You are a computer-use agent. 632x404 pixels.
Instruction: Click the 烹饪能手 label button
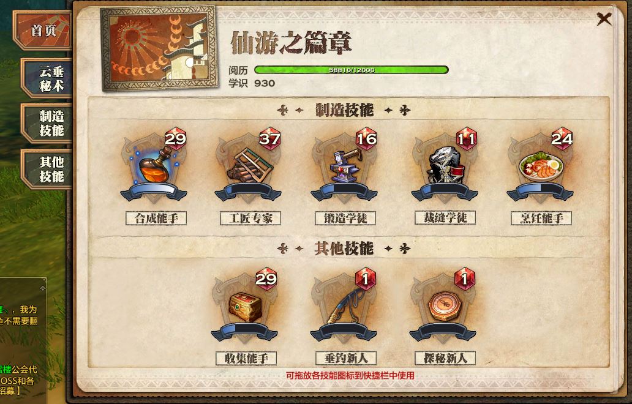541,219
